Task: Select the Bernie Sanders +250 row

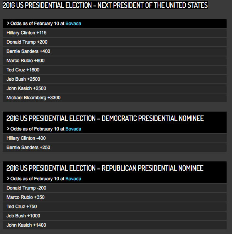Action: (115, 148)
